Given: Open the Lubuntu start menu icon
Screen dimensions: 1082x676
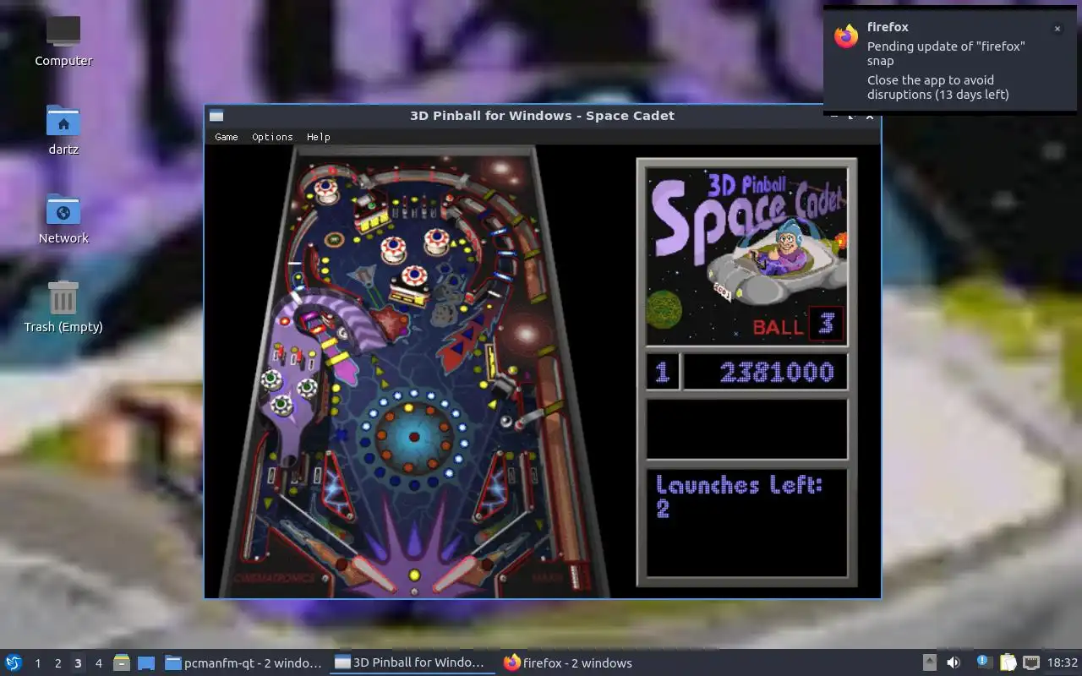Looking at the screenshot, I should (14, 662).
